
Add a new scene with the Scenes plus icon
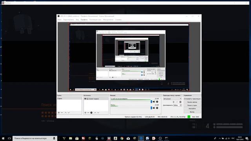tap(59, 113)
